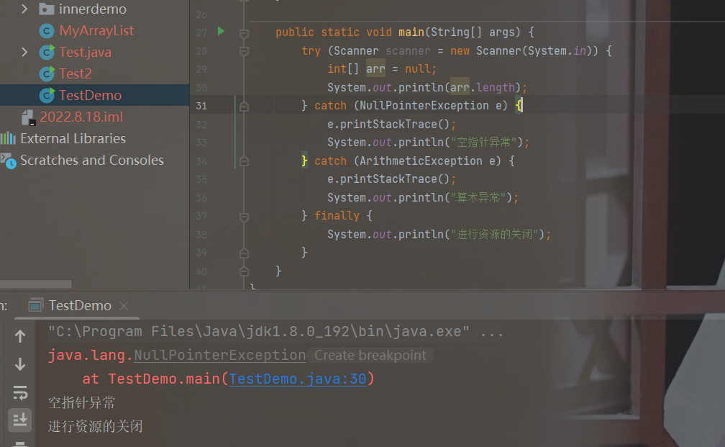Screen dimensions: 725x447
Task: Click '空指针异常' console output line
Action: (81, 402)
